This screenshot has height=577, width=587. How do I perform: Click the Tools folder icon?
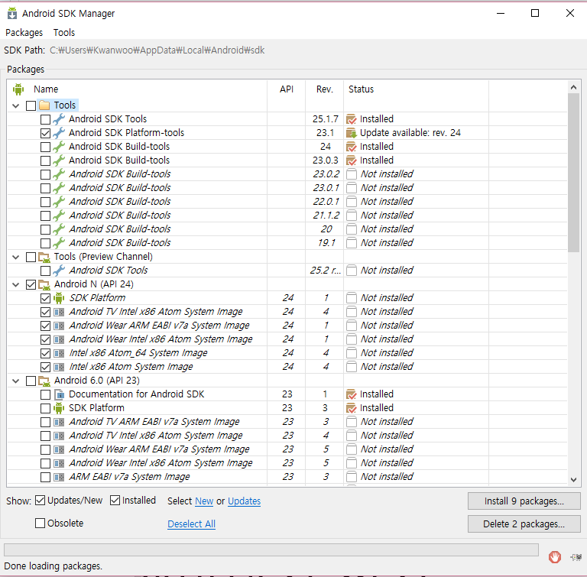click(x=44, y=105)
